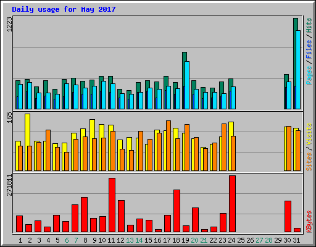Select day 1 label on the x-axis
This screenshot has width=316, height=247.
tap(20, 240)
